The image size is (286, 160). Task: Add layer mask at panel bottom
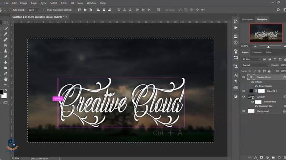[x=261, y=157]
